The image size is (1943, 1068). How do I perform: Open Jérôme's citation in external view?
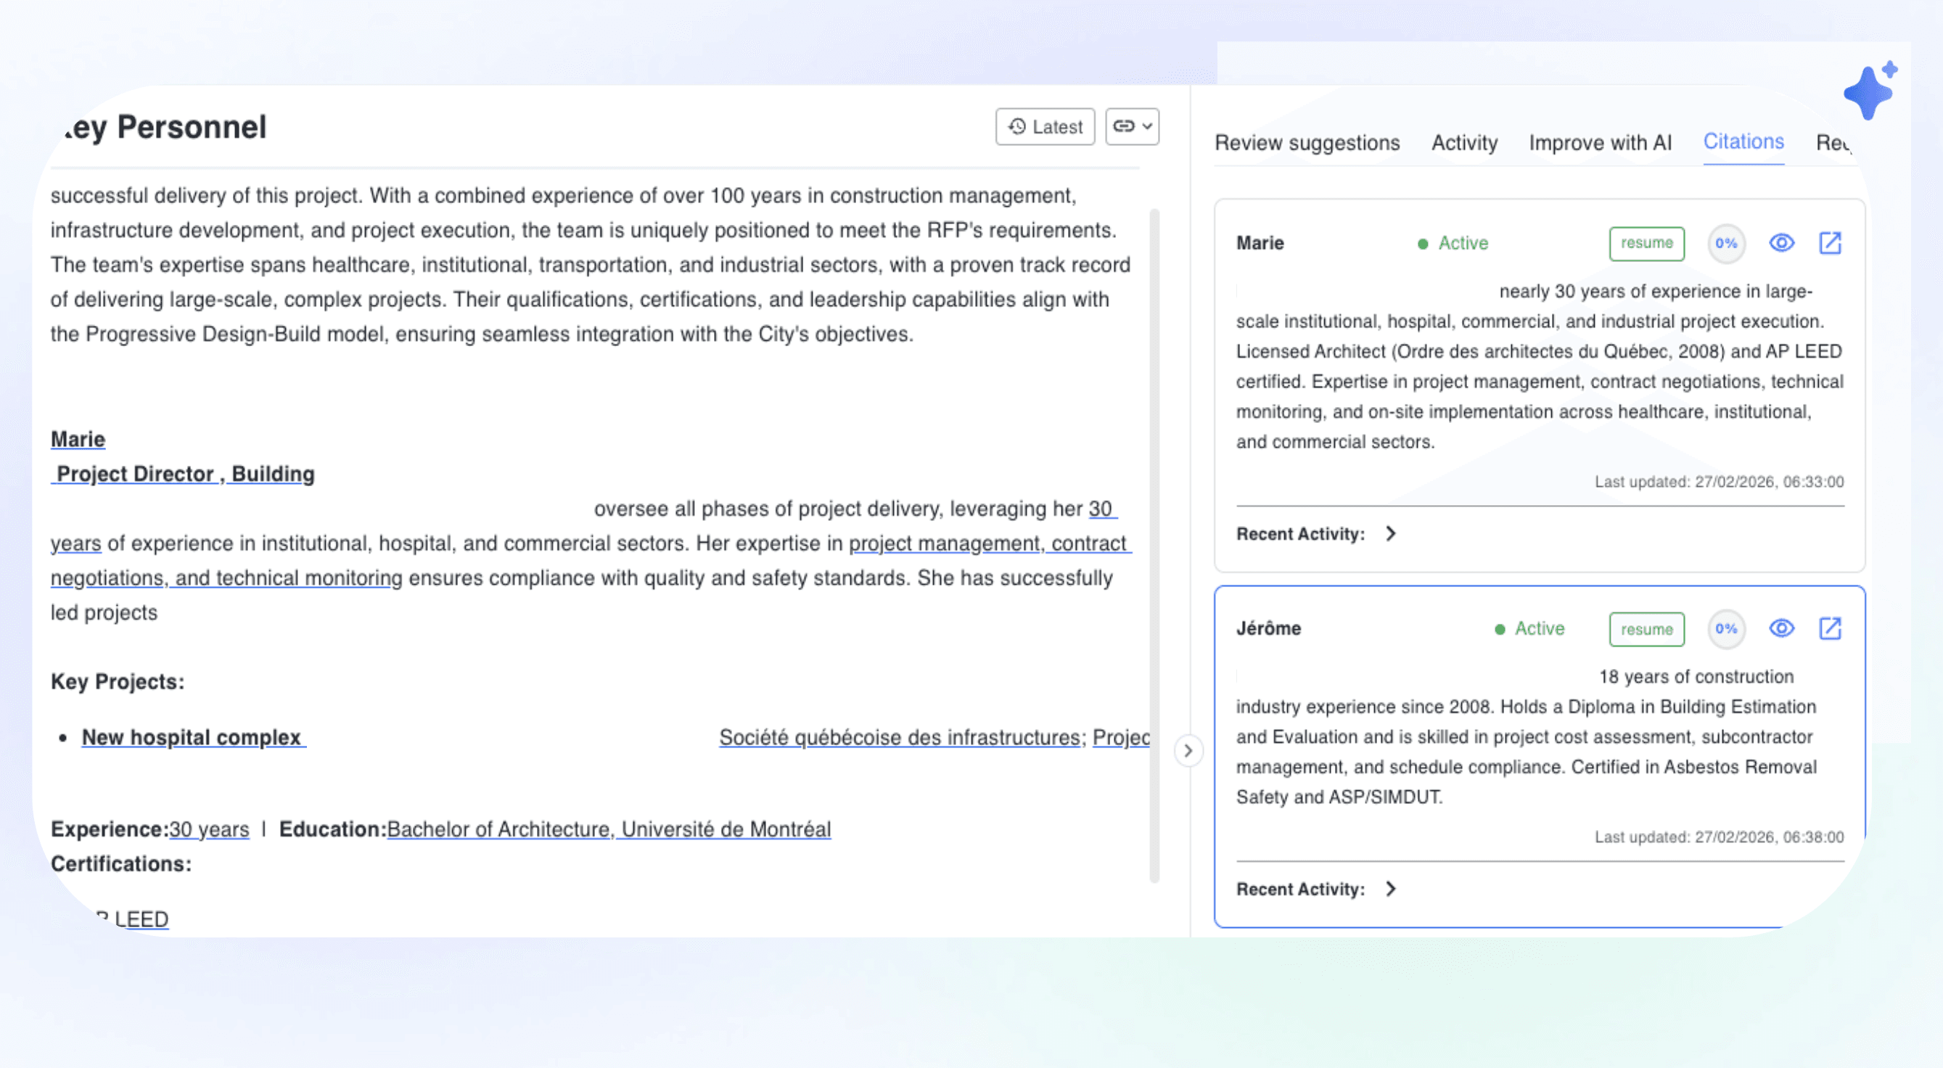pos(1830,628)
